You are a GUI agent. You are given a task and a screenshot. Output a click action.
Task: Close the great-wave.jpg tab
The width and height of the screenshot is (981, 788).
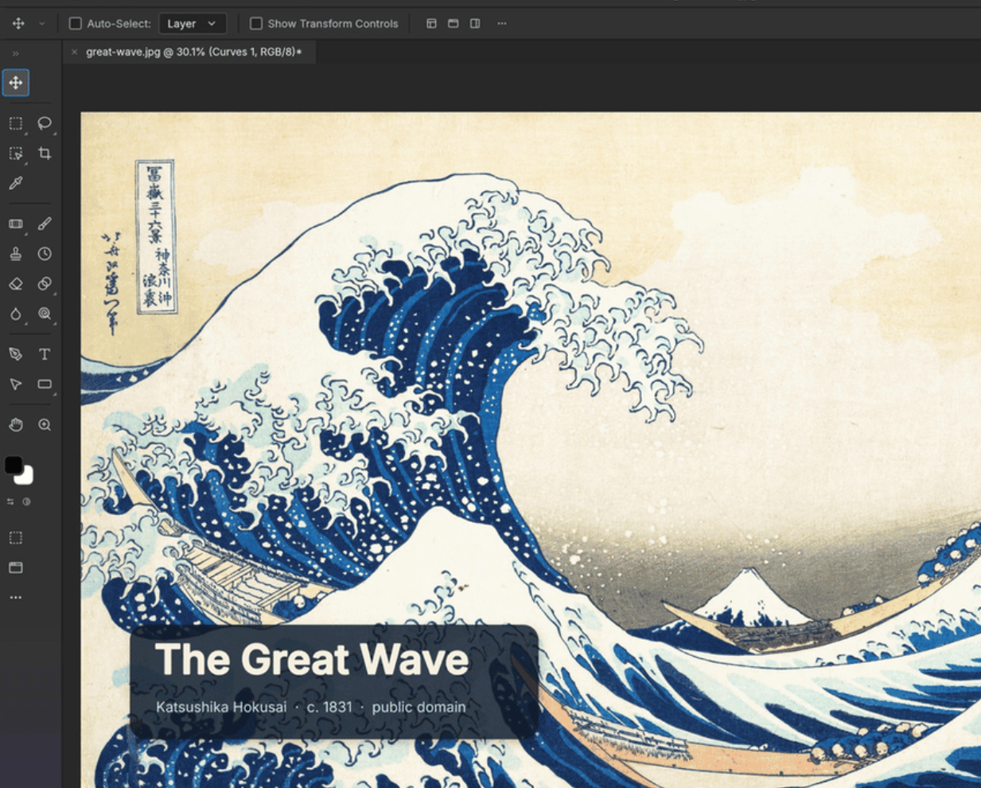pyautogui.click(x=75, y=52)
